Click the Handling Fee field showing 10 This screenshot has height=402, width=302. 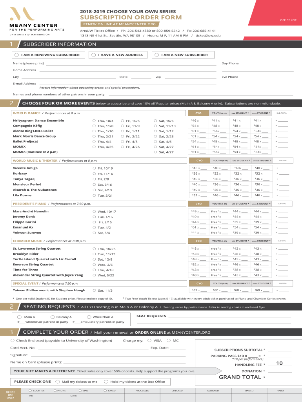tap(279, 364)
